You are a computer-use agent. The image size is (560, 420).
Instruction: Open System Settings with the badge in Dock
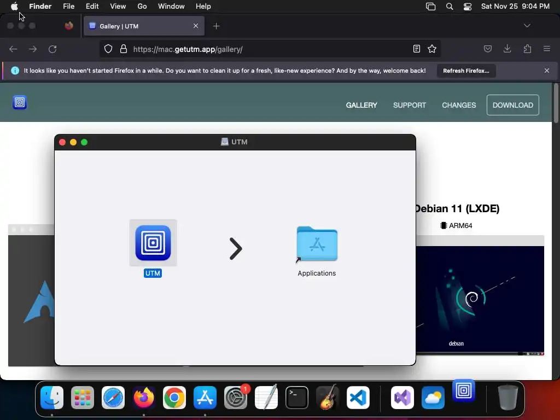tap(236, 398)
